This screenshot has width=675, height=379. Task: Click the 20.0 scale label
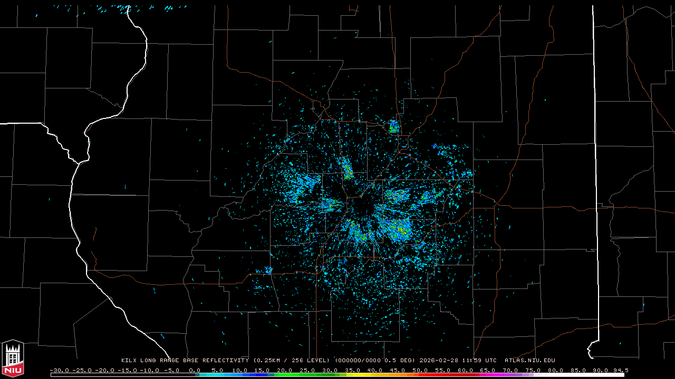[x=285, y=370]
